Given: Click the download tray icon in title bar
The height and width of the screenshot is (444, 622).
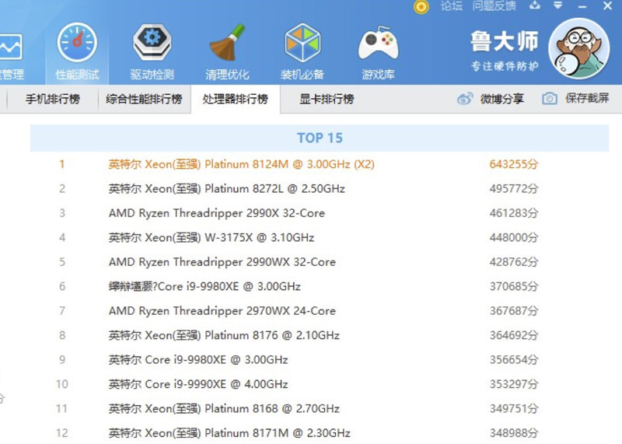Looking at the screenshot, I should [535, 5].
